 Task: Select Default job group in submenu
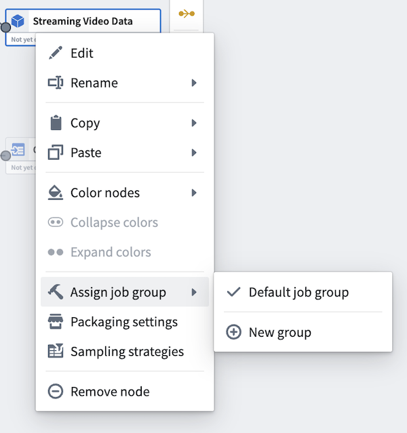pyautogui.click(x=303, y=292)
